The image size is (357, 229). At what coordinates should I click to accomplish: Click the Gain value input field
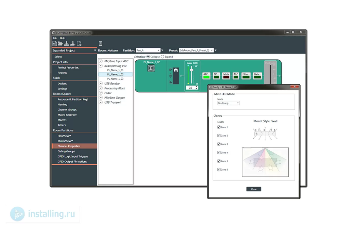click(190, 88)
